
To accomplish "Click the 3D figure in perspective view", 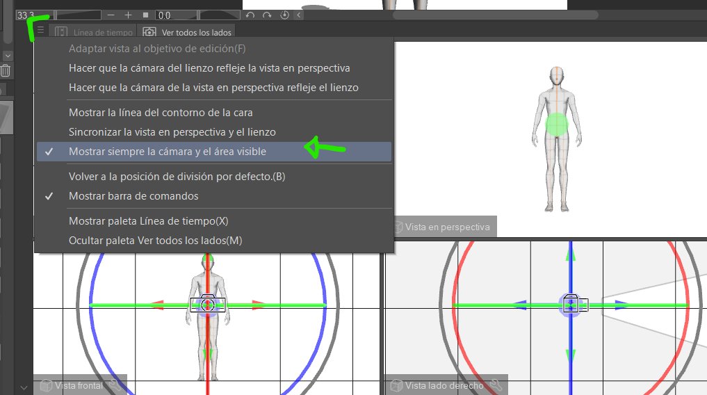I will pos(557,139).
